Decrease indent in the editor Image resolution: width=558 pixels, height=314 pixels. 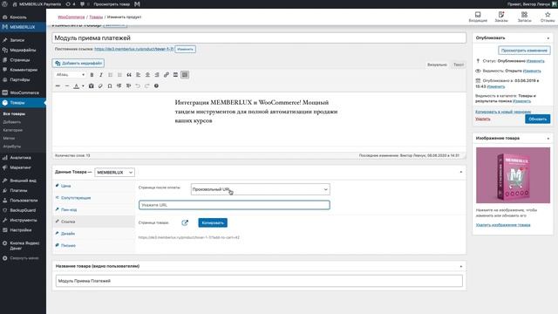point(119,85)
